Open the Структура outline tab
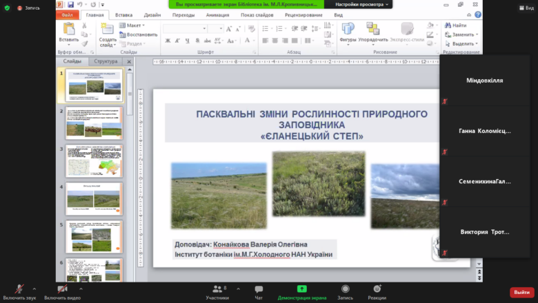This screenshot has height=303, width=538. coord(106,61)
